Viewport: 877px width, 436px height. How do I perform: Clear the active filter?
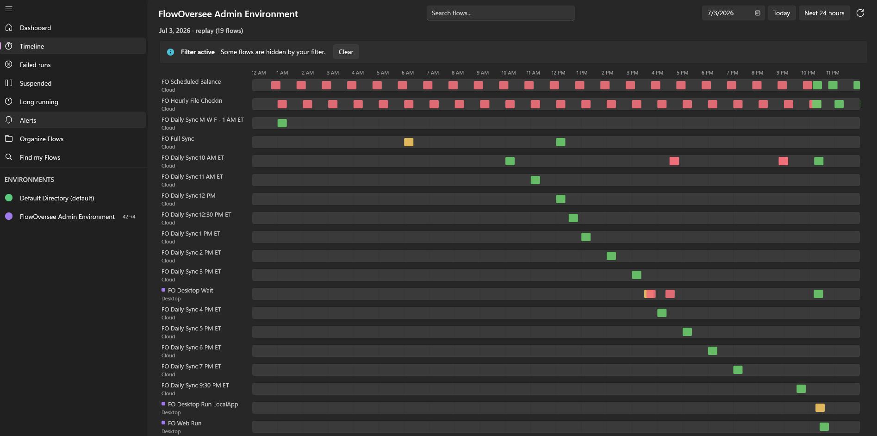coord(346,52)
